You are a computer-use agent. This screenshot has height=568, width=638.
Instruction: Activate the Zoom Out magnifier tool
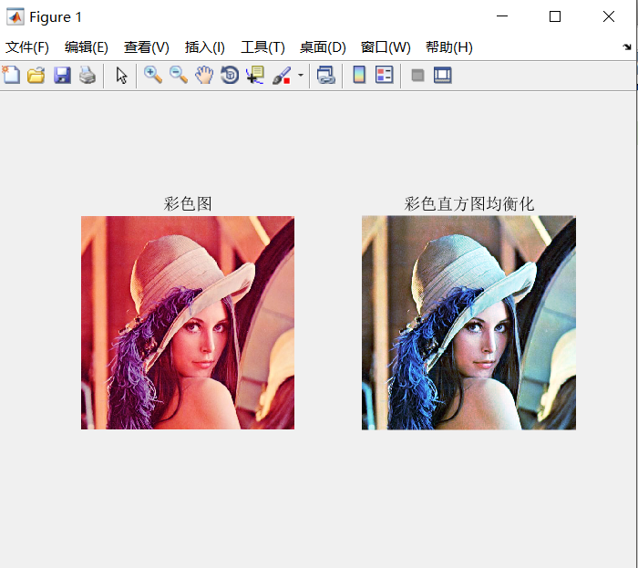(179, 76)
